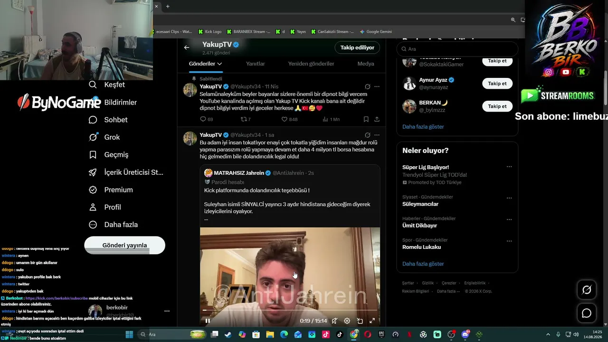Open Profil in the sidebar

click(x=105, y=207)
